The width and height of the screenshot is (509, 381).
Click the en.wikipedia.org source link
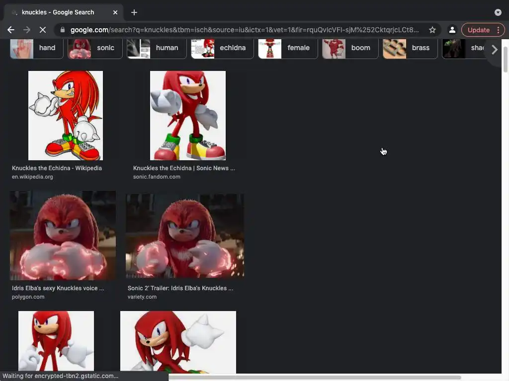point(32,177)
